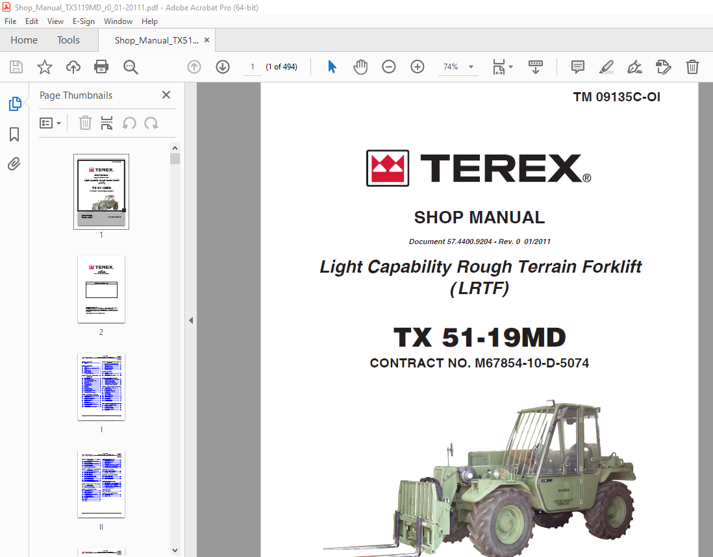
Task: Click the toolbar delete trash icon
Action: click(x=692, y=67)
